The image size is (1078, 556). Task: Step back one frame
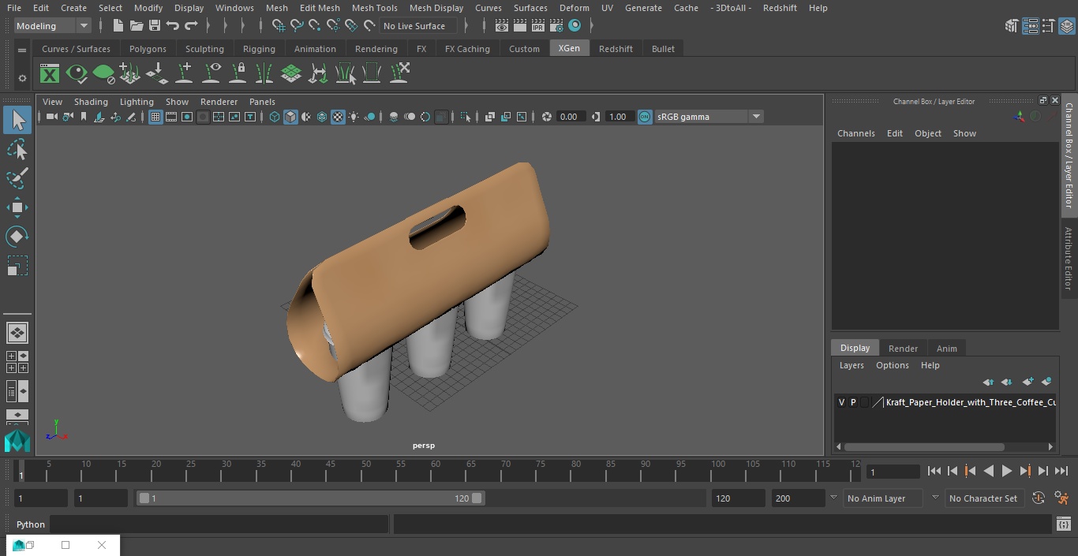952,471
